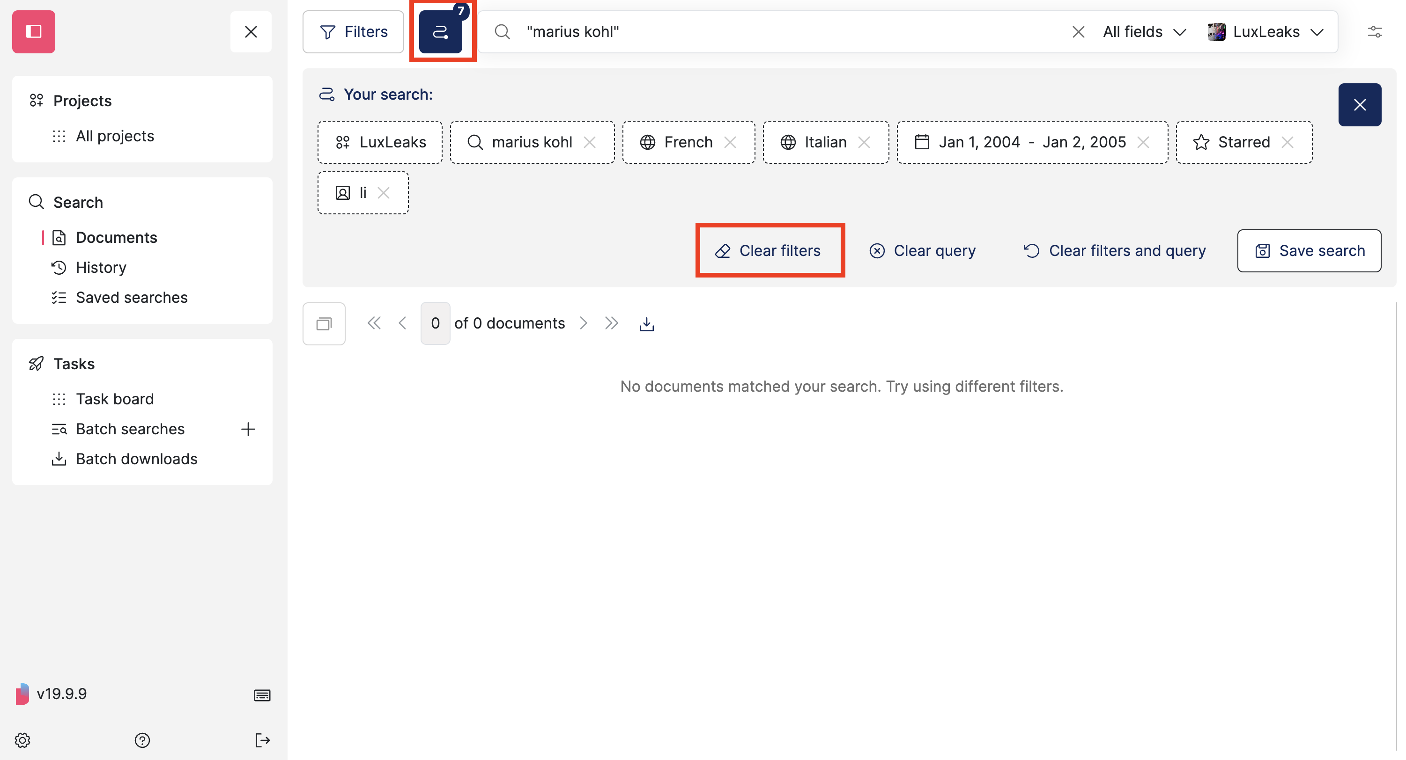
Task: Save the current search
Action: pyautogui.click(x=1310, y=250)
